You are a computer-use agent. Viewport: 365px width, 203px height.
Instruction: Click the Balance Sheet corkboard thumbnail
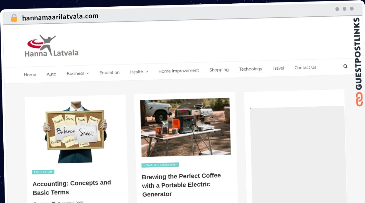[x=75, y=132]
